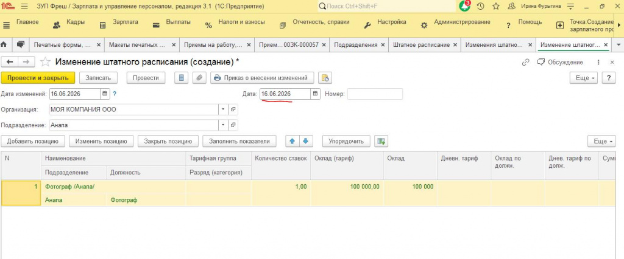The image size is (624, 259).
Task: Open Кадры section
Action: coord(76,22)
